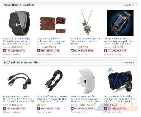Open the Casual Folding Carteira de couro title link
The height and width of the screenshot is (117, 141).
51,41
